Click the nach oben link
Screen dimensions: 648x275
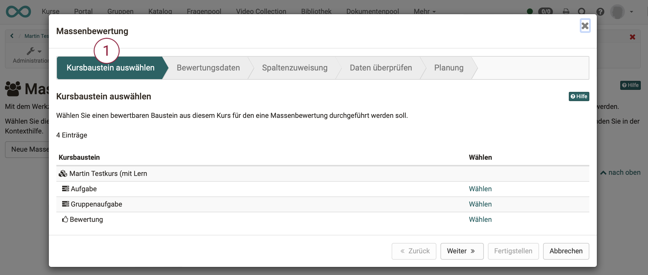(620, 172)
